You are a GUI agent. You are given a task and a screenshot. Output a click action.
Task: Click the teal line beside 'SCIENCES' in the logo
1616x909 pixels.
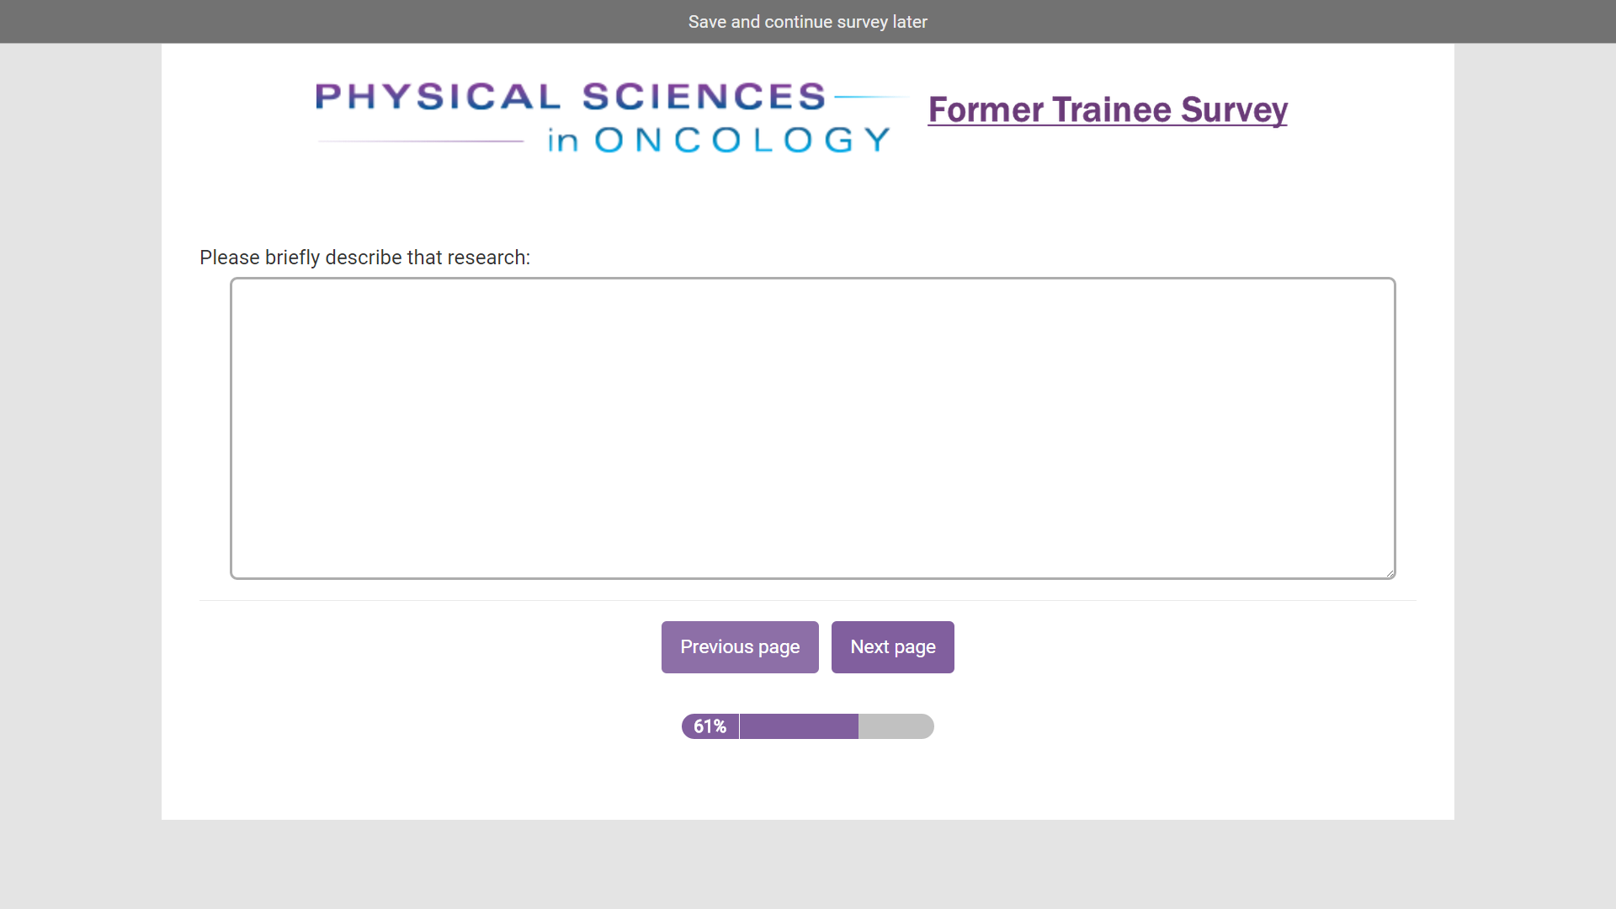[869, 97]
